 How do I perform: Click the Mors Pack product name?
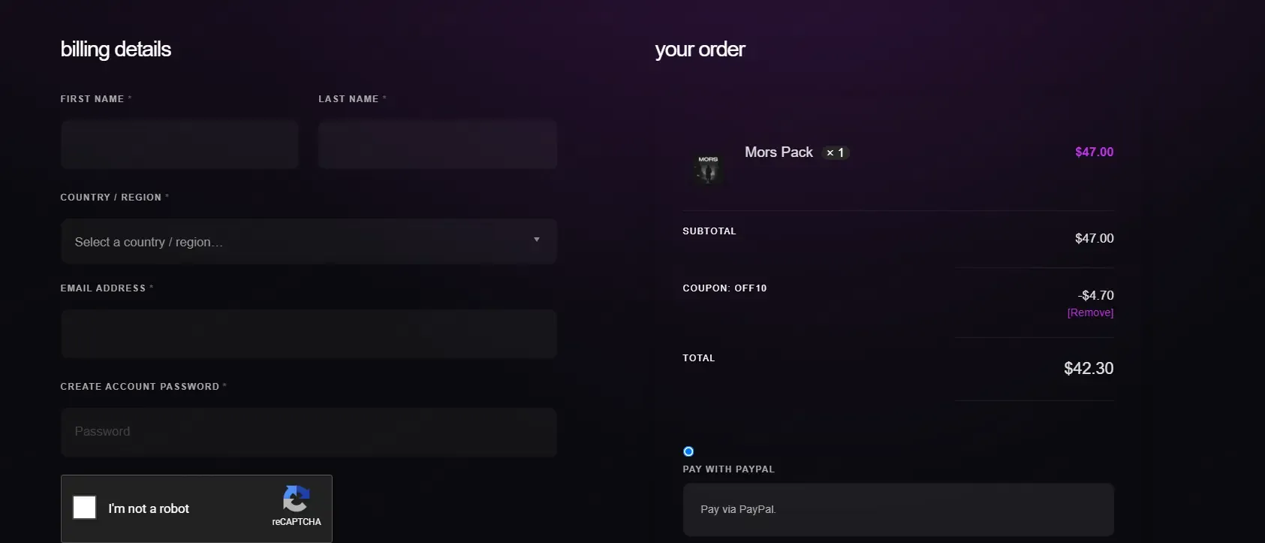(779, 152)
